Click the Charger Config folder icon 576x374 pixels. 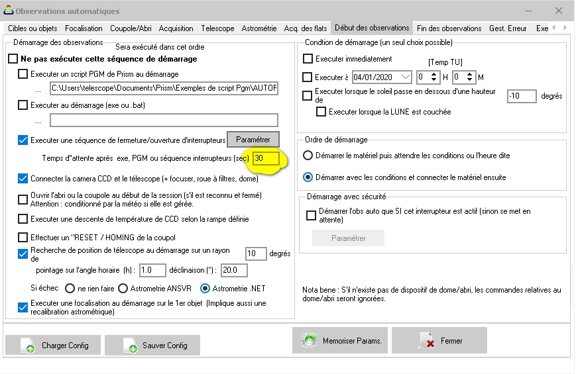click(28, 346)
